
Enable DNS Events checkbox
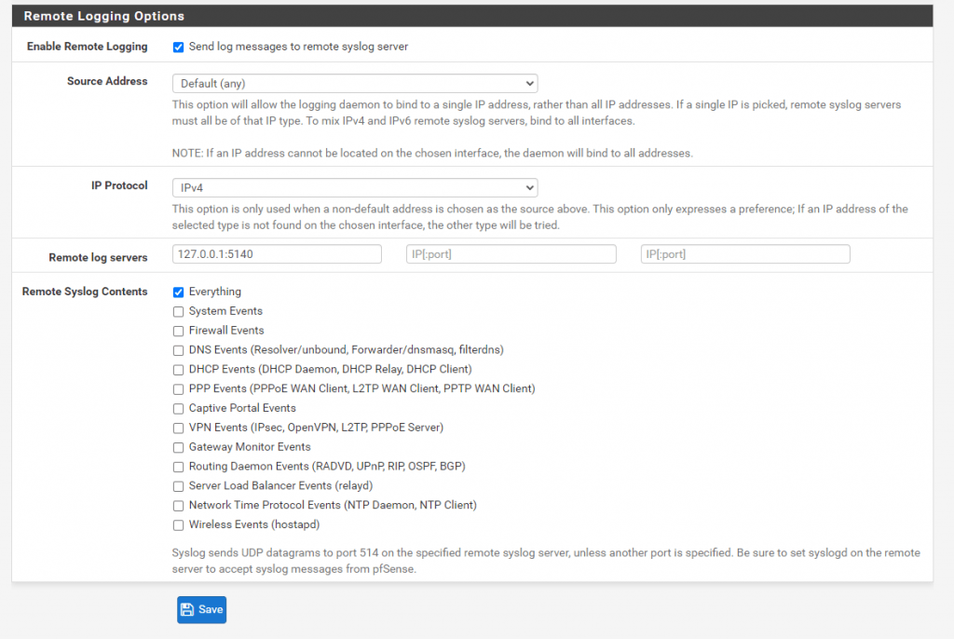pyautogui.click(x=178, y=350)
